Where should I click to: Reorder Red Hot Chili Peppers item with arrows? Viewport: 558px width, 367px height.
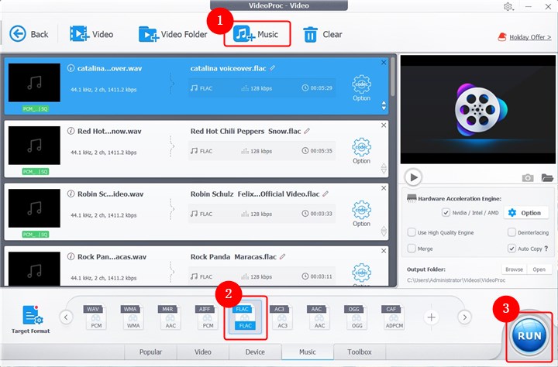(384, 168)
